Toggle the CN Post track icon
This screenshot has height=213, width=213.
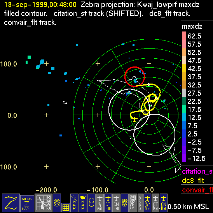point(164,203)
